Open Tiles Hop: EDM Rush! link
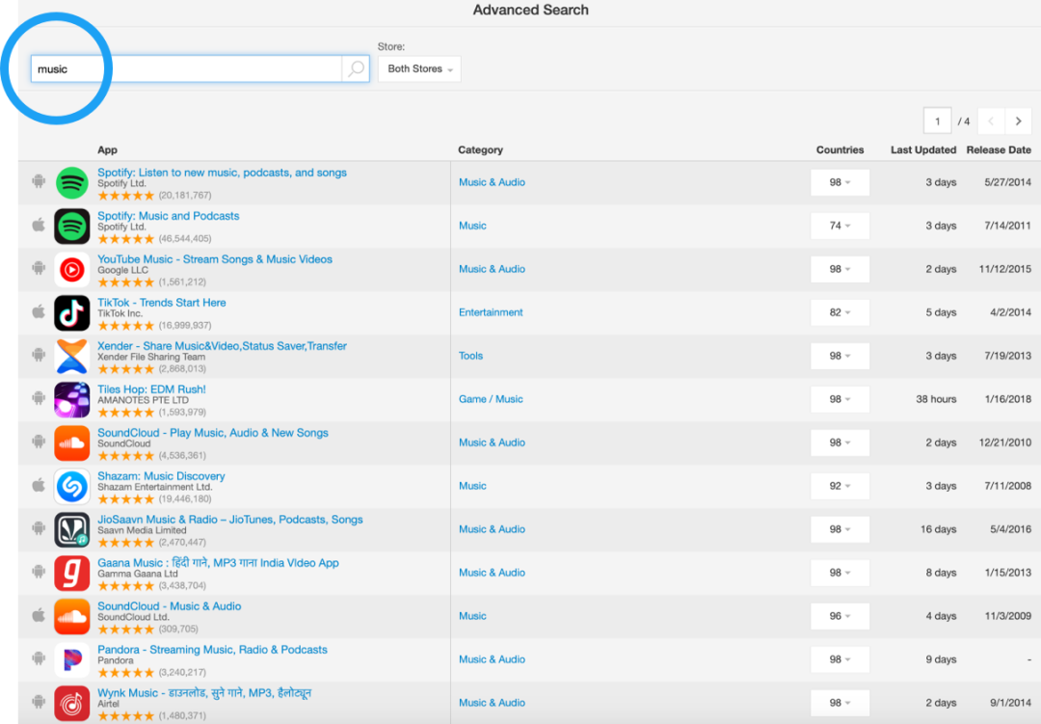 click(x=151, y=389)
